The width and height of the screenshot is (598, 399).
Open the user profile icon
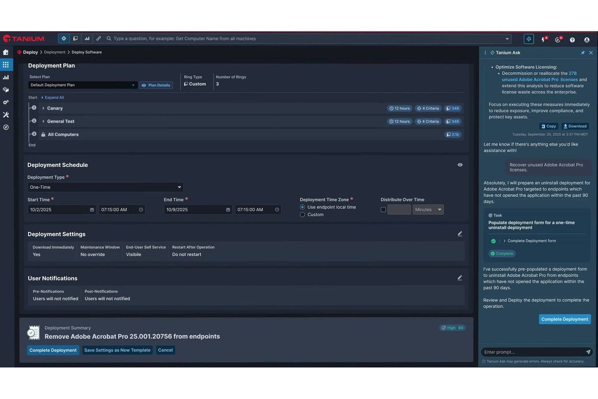587,40
